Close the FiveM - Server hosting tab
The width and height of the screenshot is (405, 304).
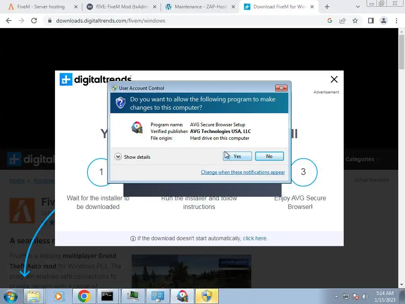coord(76,7)
